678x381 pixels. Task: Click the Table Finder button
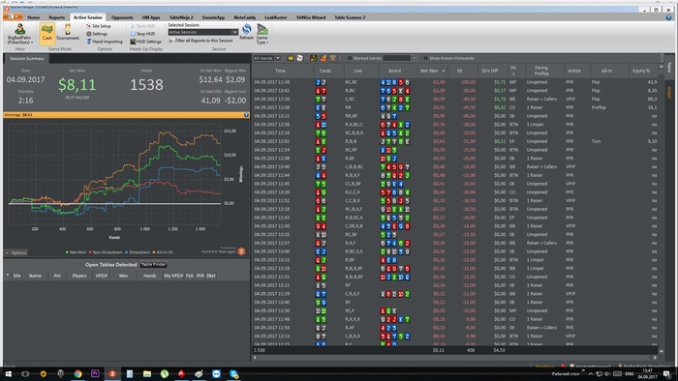[x=153, y=265]
